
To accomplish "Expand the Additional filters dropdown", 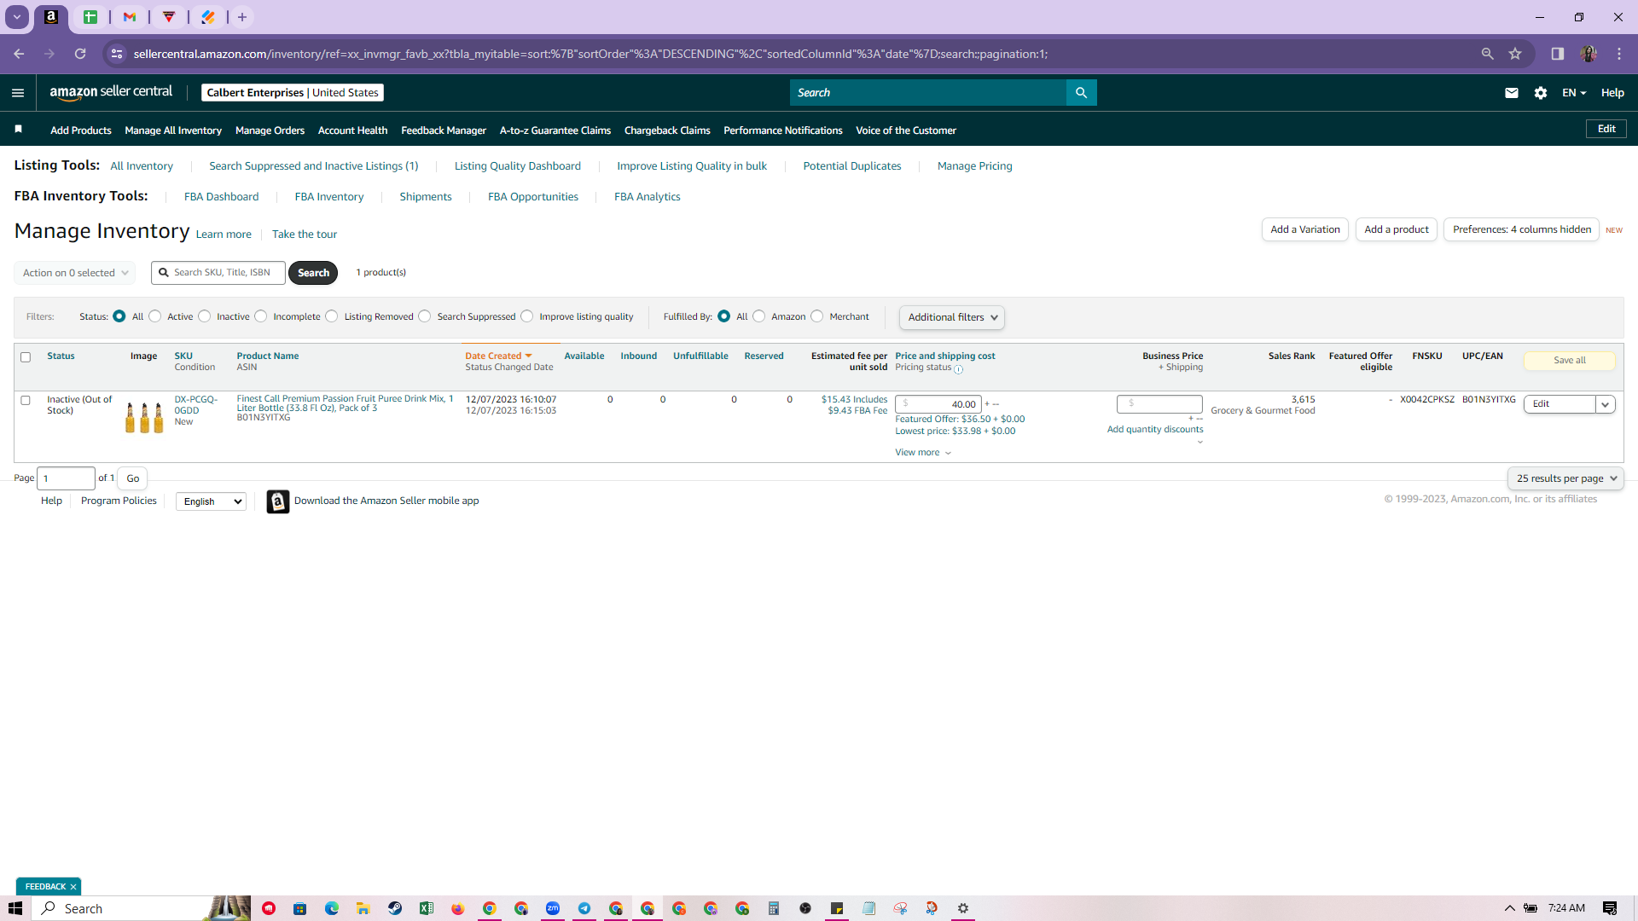I will [x=952, y=317].
